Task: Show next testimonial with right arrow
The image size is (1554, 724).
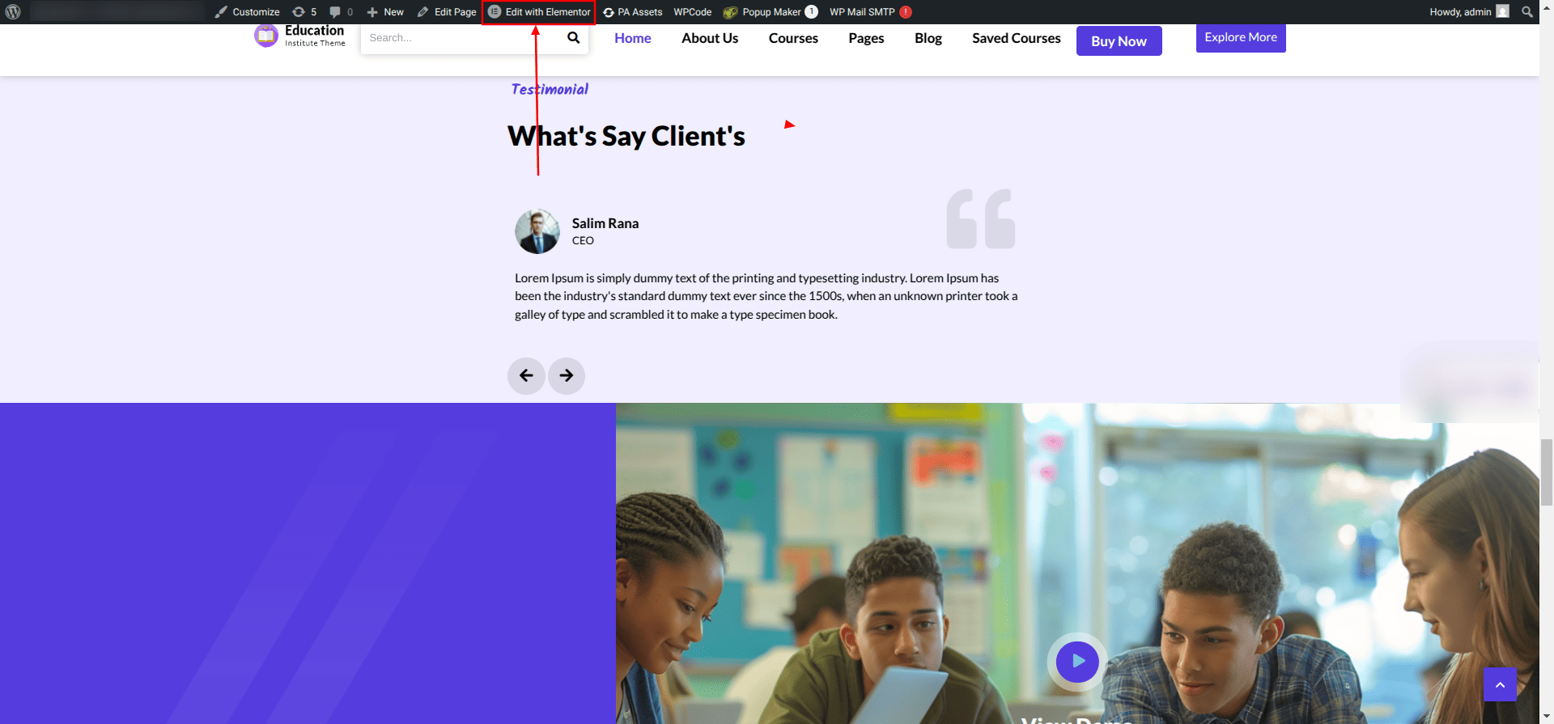Action: tap(567, 375)
